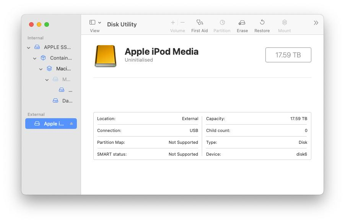Viewport: 345px width, 223px height.
Task: Click the Erase disk tool
Action: pos(242,23)
